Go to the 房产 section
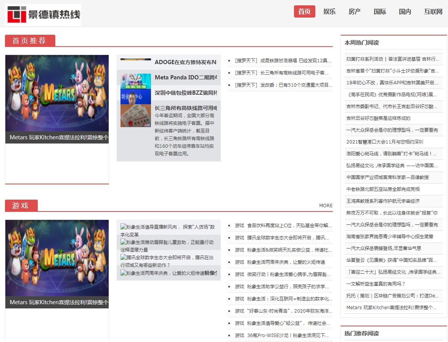This screenshot has width=448, height=342. [355, 12]
